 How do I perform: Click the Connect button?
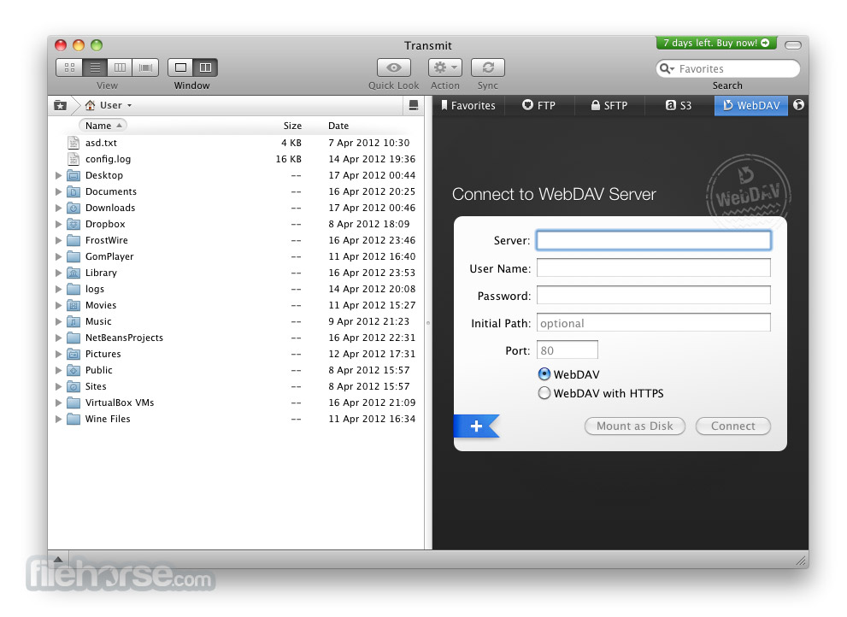pos(733,426)
